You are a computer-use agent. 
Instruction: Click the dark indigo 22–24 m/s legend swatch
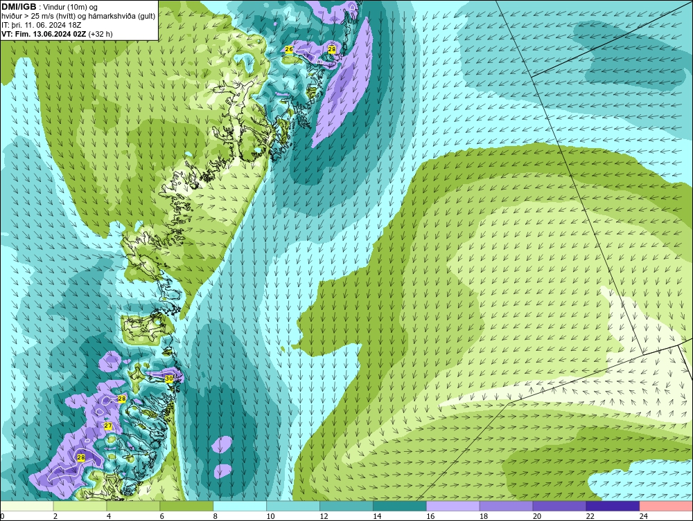tap(613, 506)
